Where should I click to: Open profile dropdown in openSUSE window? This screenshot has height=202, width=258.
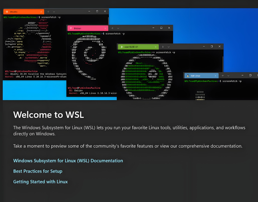coord(169,47)
